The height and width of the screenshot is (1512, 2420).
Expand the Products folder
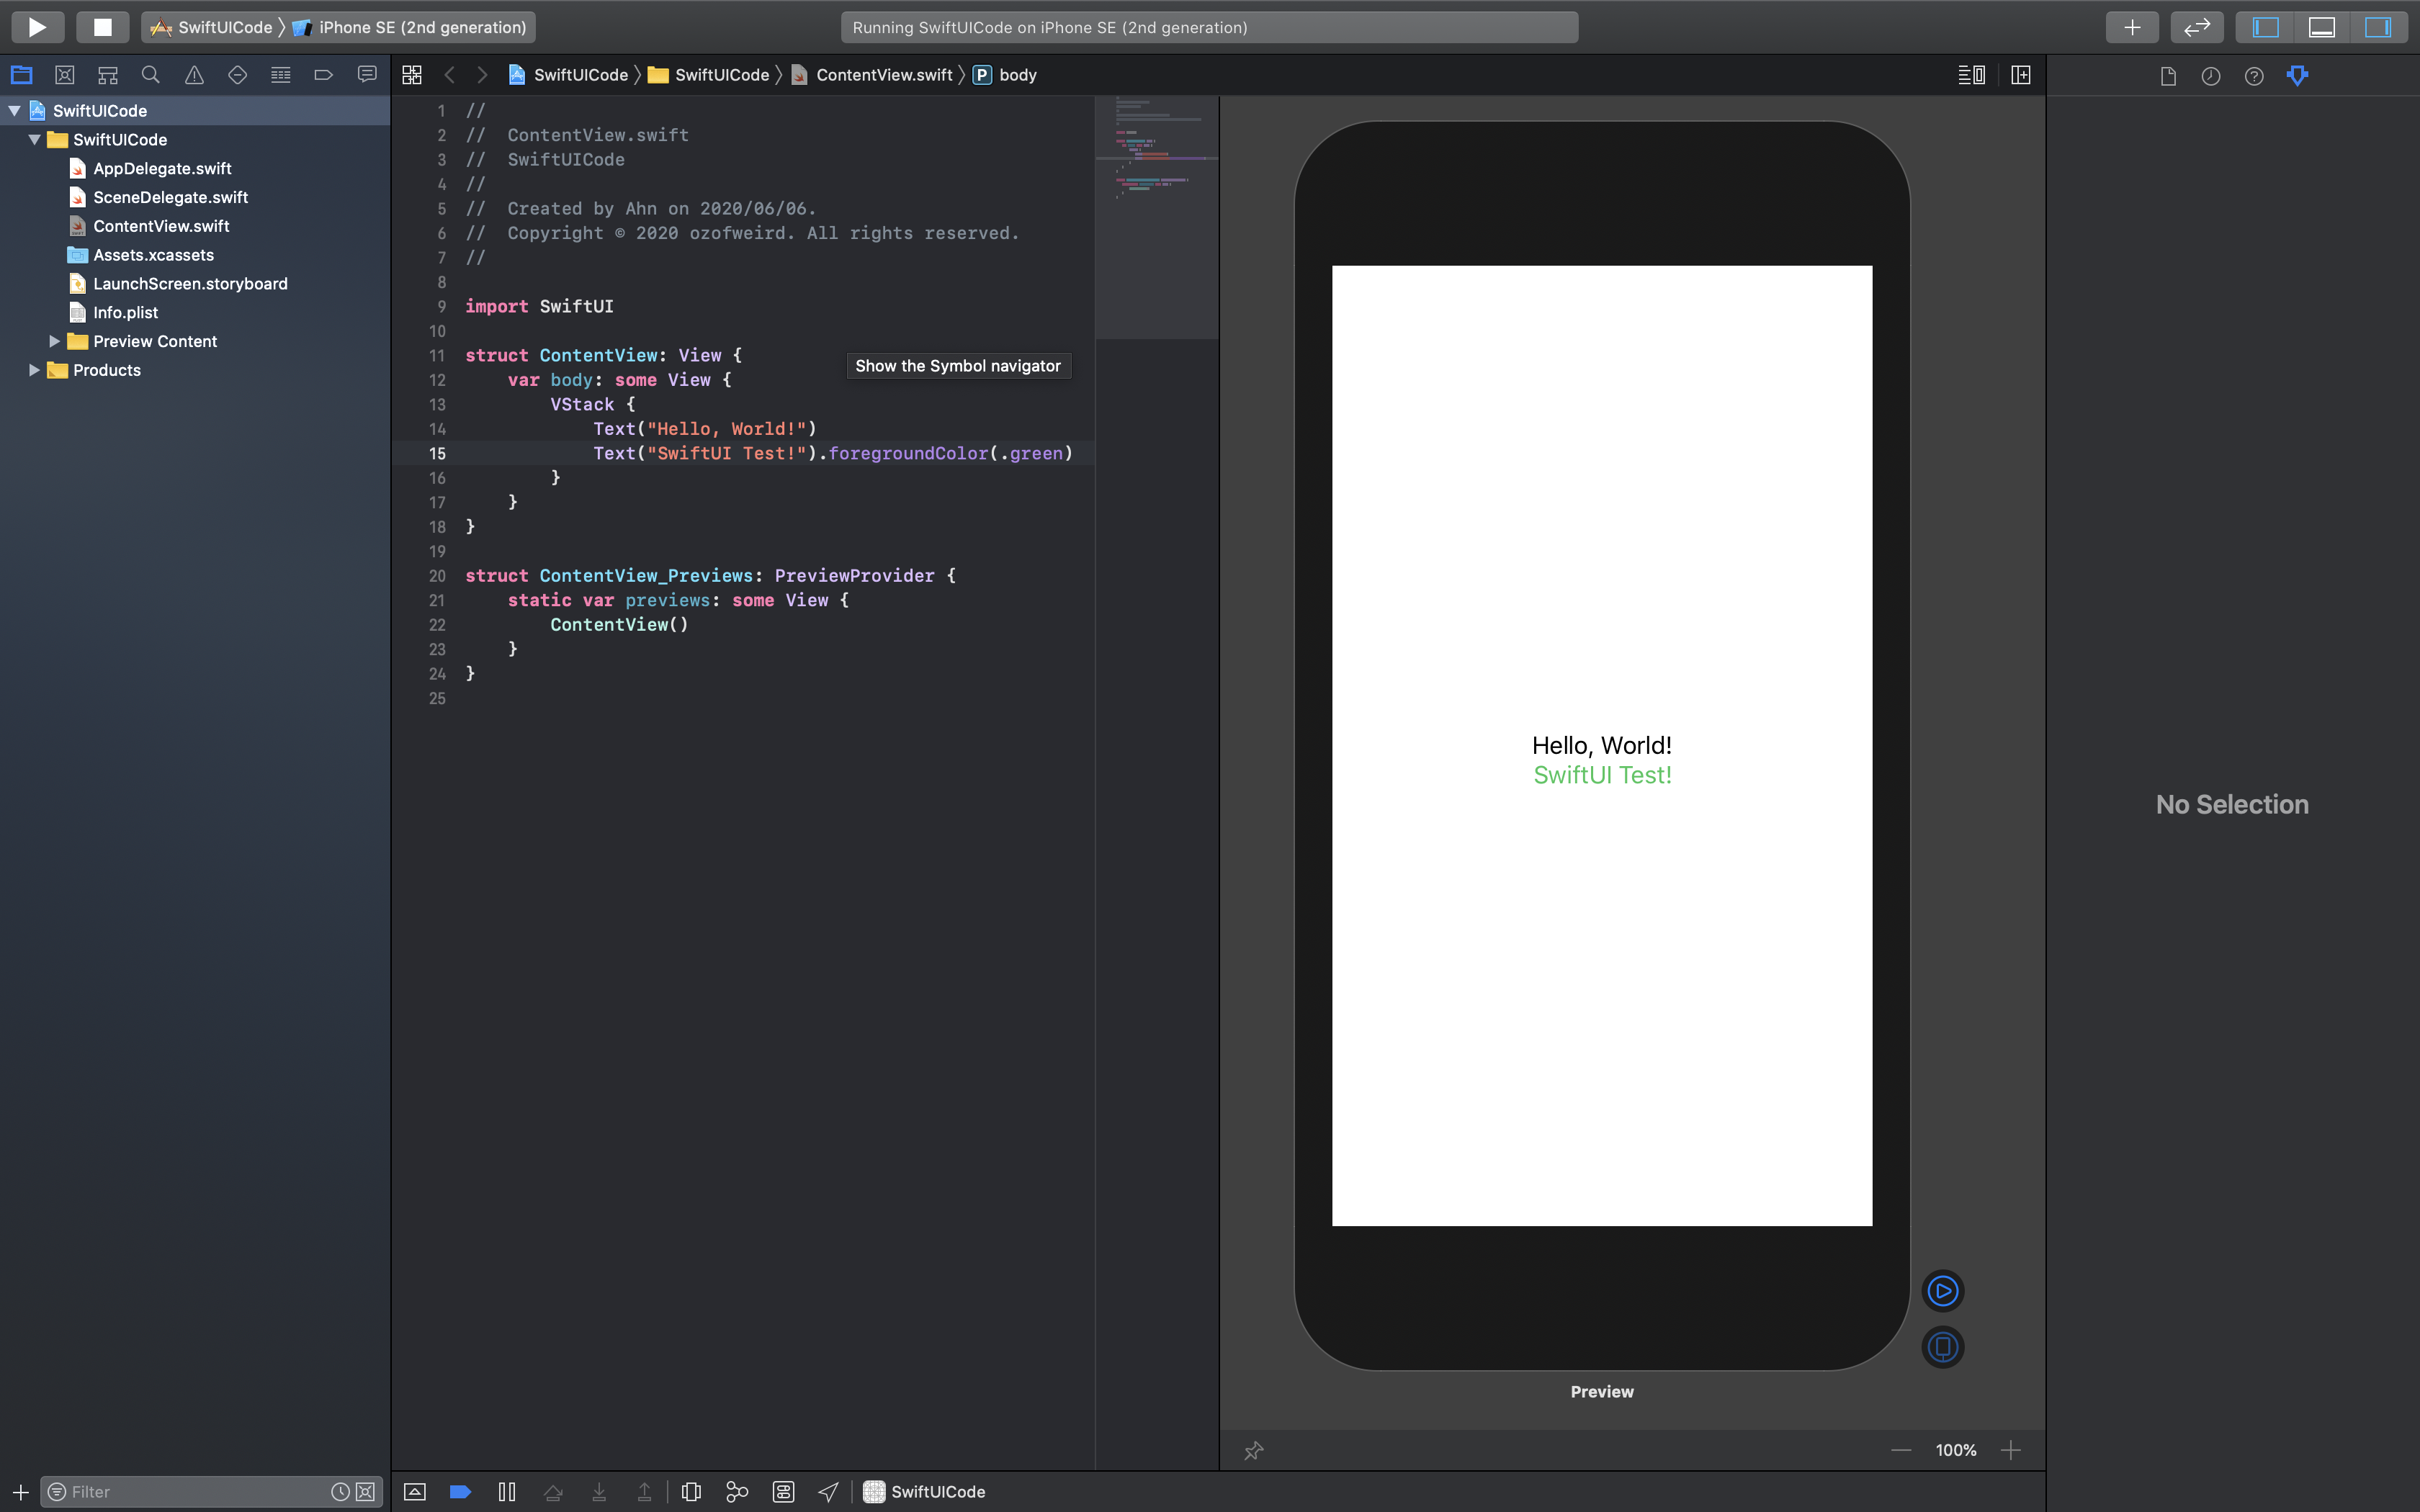pyautogui.click(x=35, y=370)
